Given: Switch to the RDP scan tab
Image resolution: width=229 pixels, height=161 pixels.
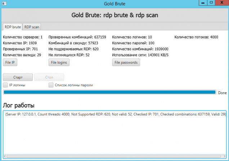Looking at the screenshot, I should pyautogui.click(x=32, y=27).
